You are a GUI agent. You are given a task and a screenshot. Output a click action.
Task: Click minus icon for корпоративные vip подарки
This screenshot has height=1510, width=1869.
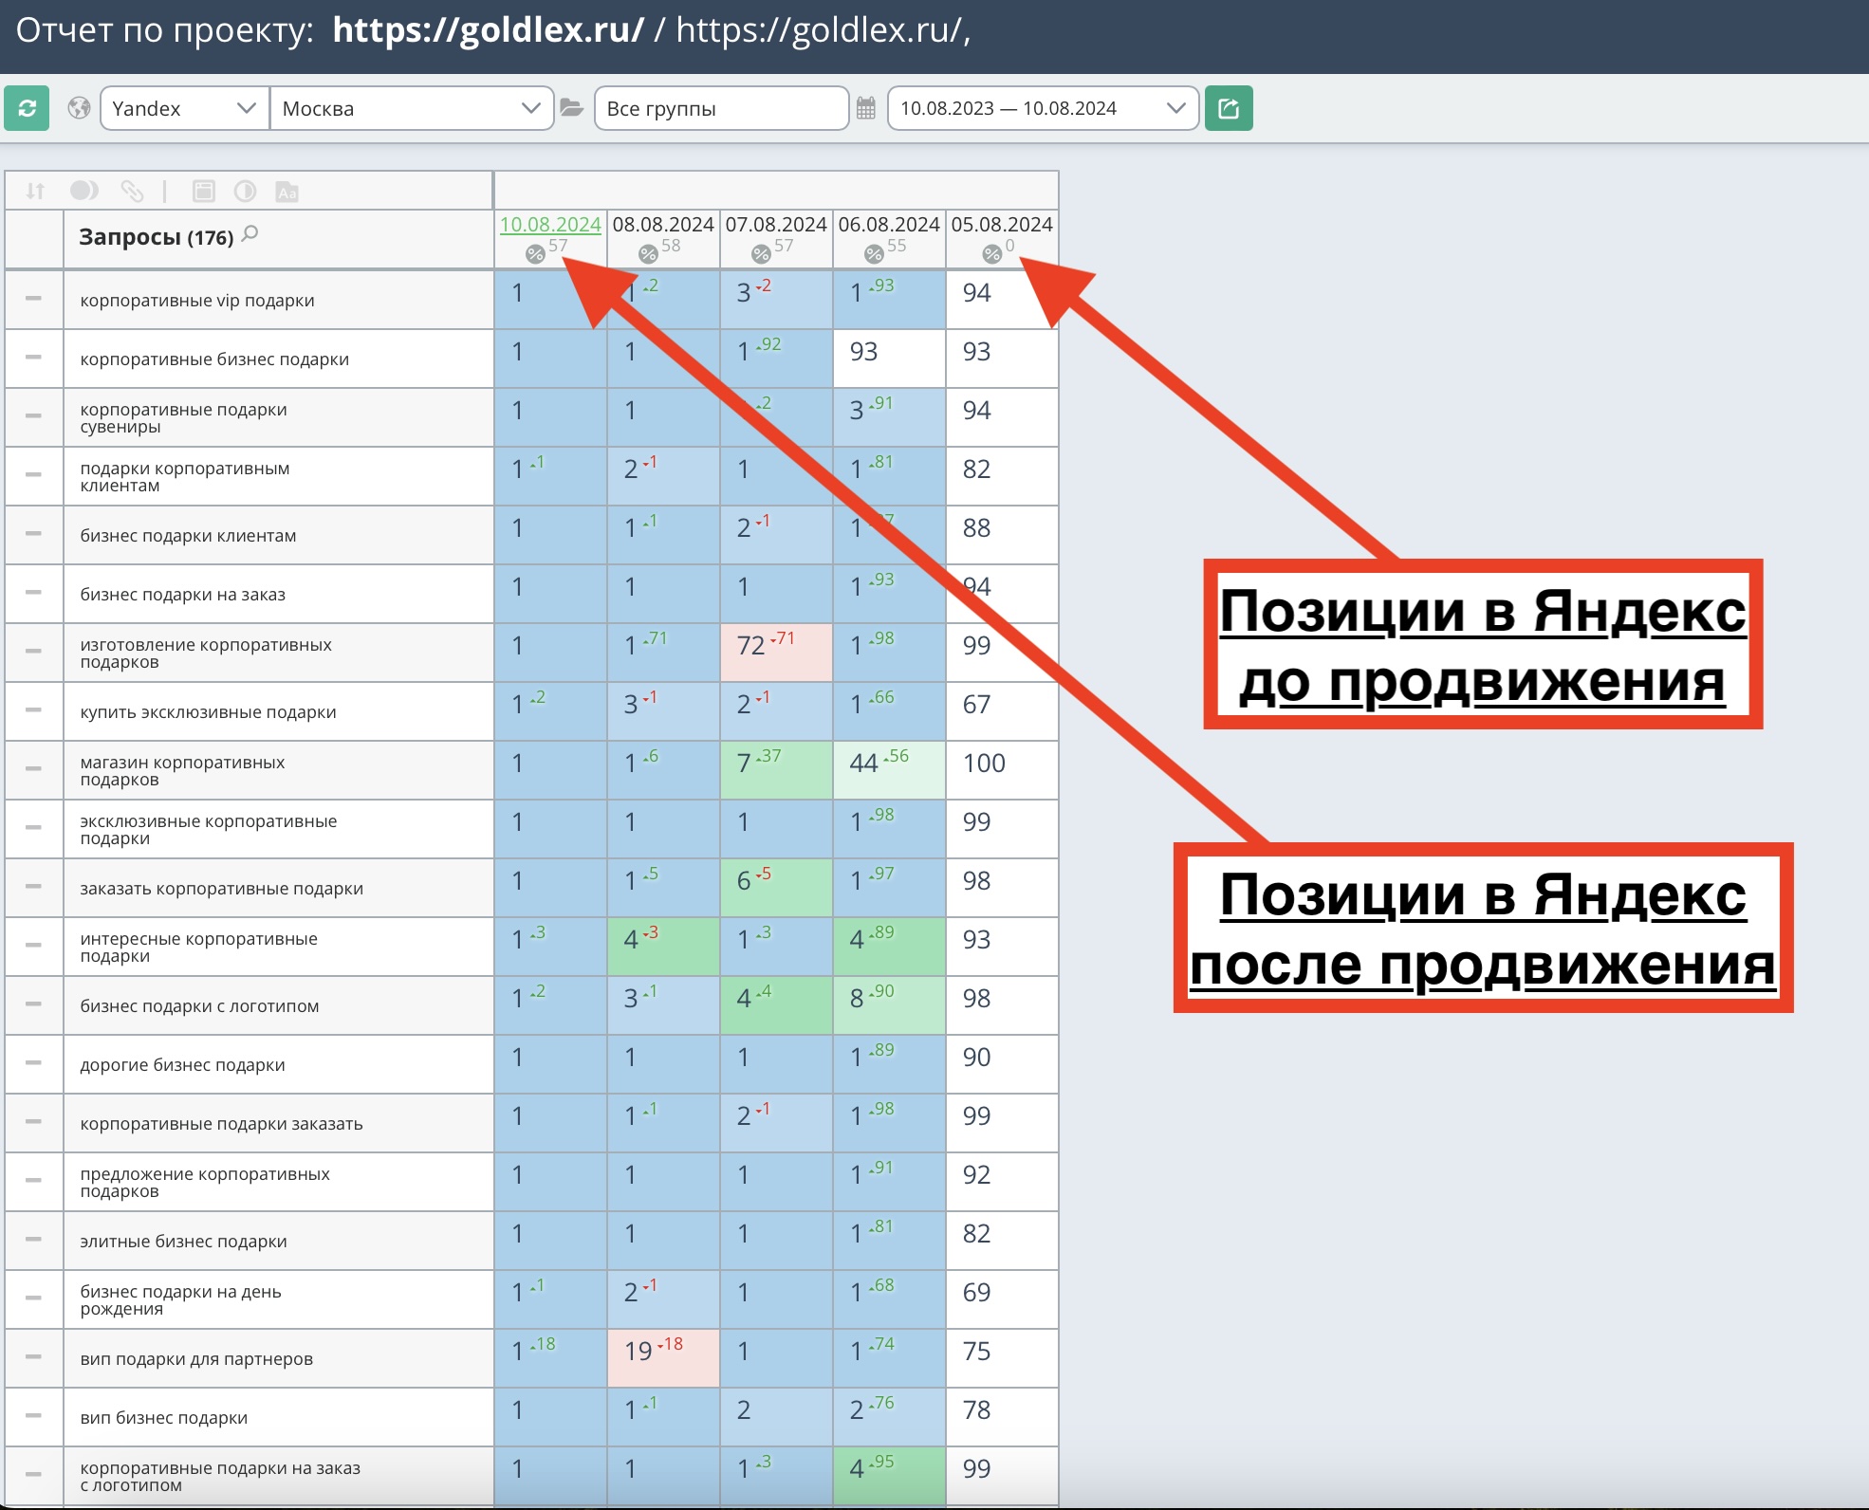coord(33,299)
